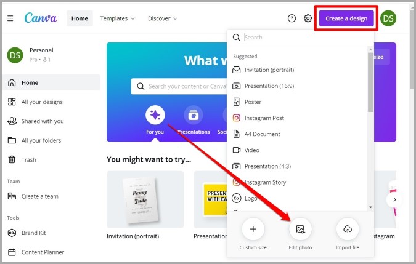Click the For you sparkle icon
The height and width of the screenshot is (264, 416).
pos(155,115)
